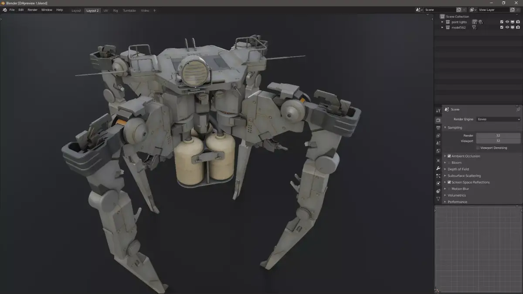
Task: Switch to the Turntable workspace tab
Action: point(129,10)
